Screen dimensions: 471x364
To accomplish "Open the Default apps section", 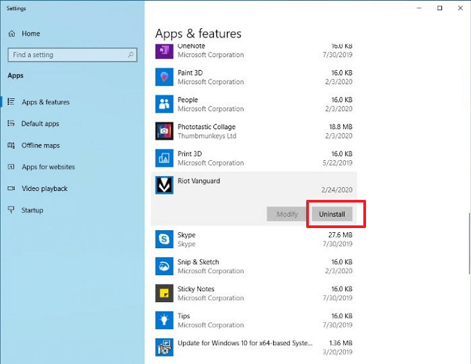I will coord(40,124).
